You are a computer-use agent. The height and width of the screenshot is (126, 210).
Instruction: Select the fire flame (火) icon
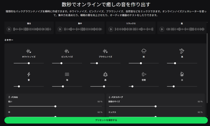[x=182, y=74]
